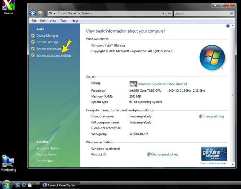Open Device Manager from Tasks pane
The height and width of the screenshot is (189, 241).
click(x=47, y=36)
